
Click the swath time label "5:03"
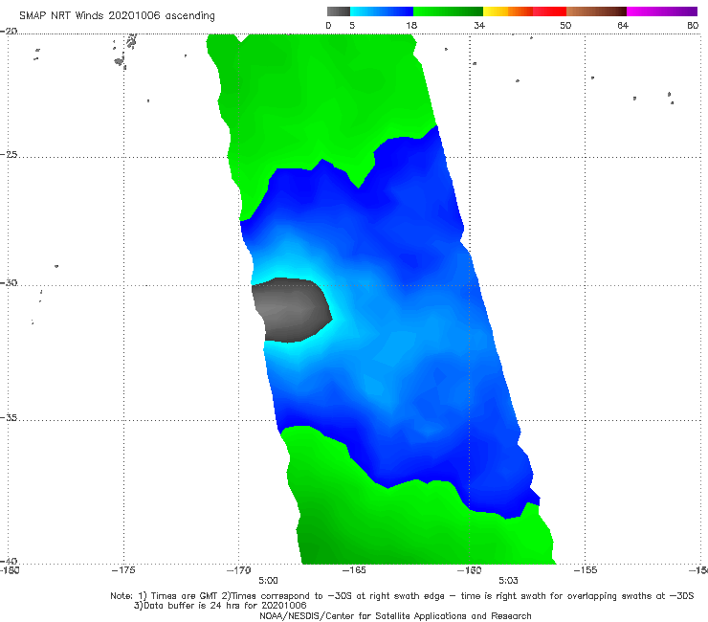[x=508, y=581]
